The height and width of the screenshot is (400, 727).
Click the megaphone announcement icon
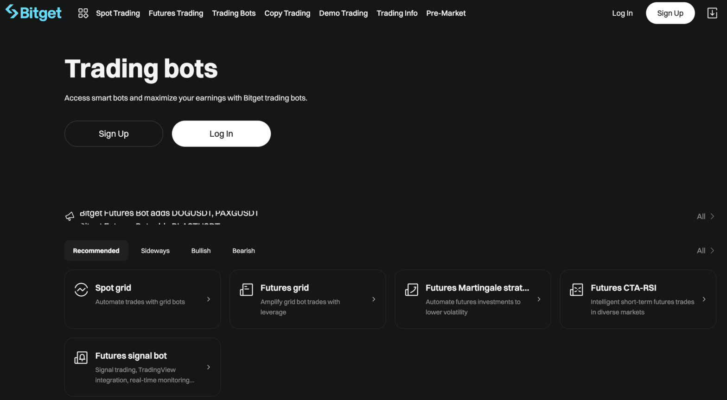point(70,216)
